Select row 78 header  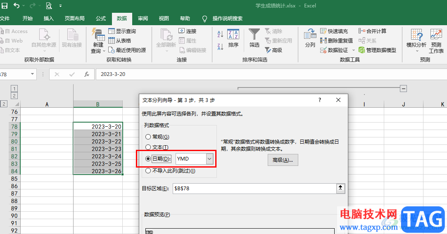(14, 126)
